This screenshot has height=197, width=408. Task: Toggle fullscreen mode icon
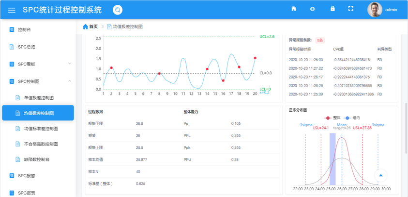click(x=351, y=9)
